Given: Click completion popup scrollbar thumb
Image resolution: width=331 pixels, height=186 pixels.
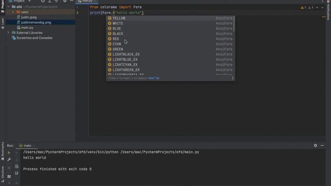Looking at the screenshot, I should pos(234,24).
